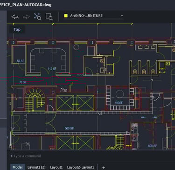Screen dimensions: 175x170
Task: Click the 100SF reception desk label
Action: 119,103
